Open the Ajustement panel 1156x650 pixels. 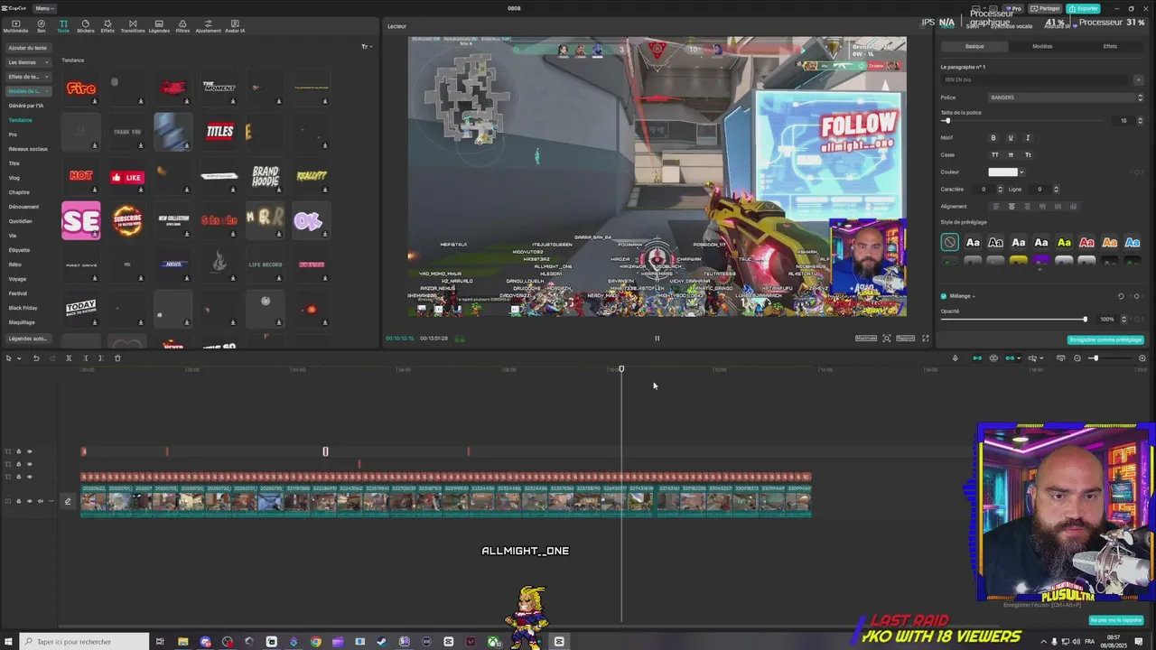tap(208, 26)
